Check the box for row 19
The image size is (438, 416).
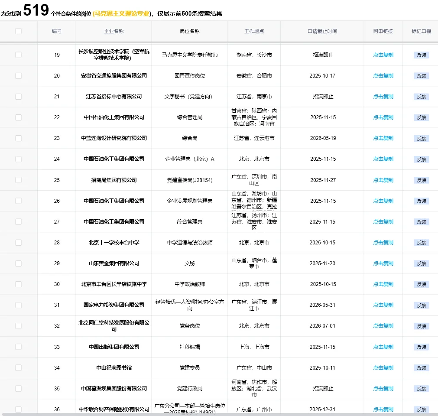pyautogui.click(x=19, y=55)
